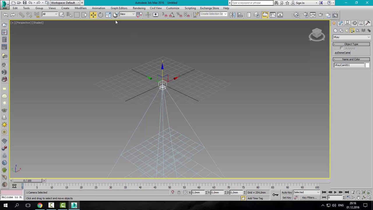Viewport: 373px width, 210px height.
Task: Open Chrome from the taskbar
Action: coord(40,206)
